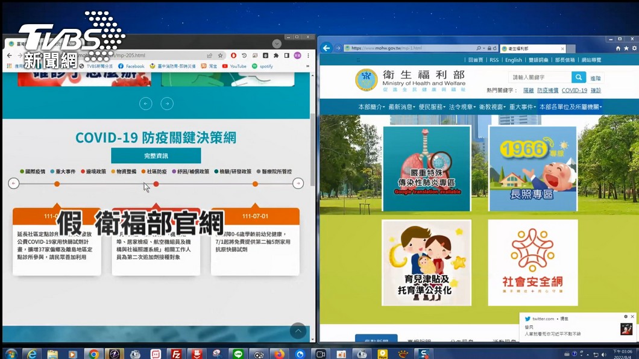
Task: Click 防疫補償 hot keyword link
Action: (x=547, y=90)
